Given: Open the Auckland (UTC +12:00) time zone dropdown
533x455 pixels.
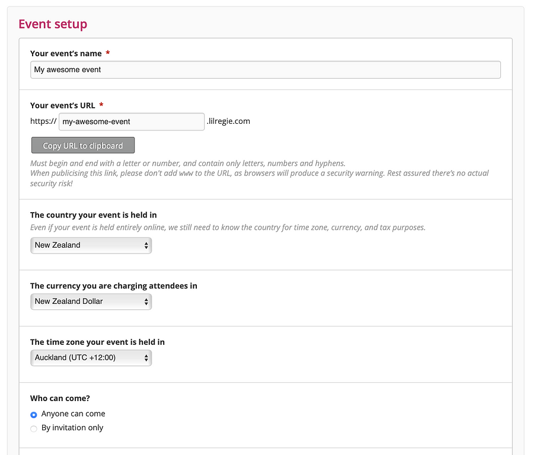Looking at the screenshot, I should point(91,358).
